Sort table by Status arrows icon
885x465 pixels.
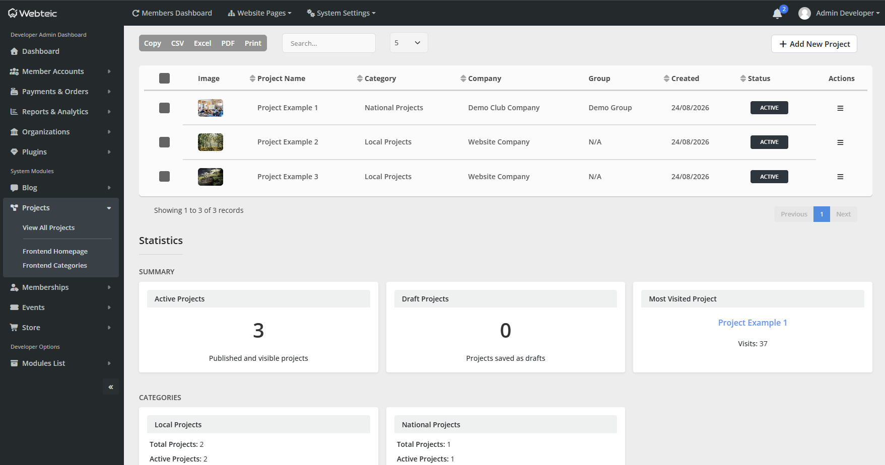(743, 79)
